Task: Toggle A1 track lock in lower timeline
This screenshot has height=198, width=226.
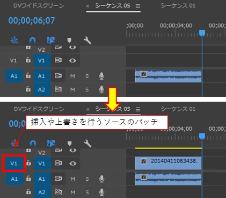Action: click(28, 179)
